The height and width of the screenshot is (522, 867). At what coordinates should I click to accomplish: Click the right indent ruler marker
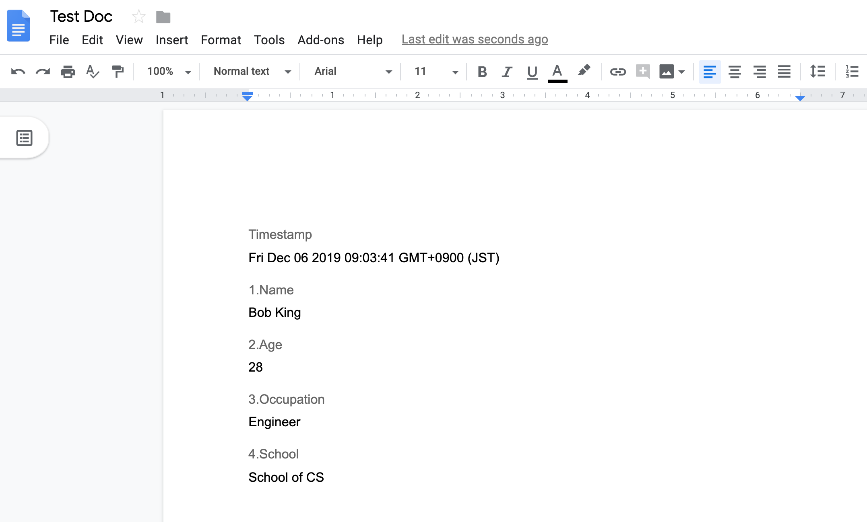point(800,98)
